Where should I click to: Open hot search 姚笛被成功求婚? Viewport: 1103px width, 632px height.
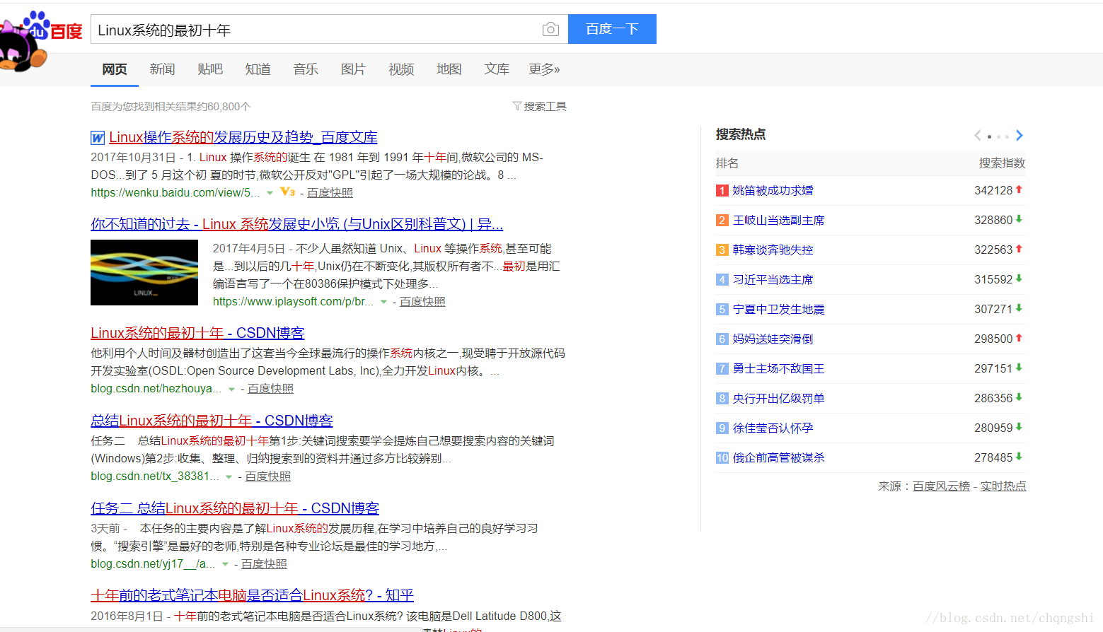[773, 190]
